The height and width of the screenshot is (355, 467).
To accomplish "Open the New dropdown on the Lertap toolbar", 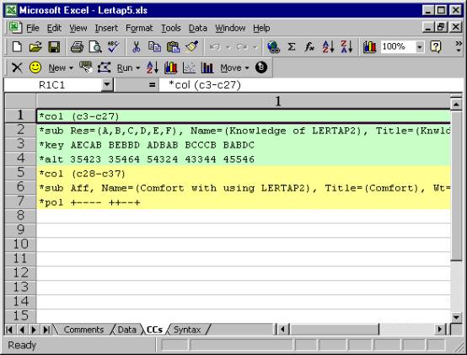I will click(x=61, y=68).
